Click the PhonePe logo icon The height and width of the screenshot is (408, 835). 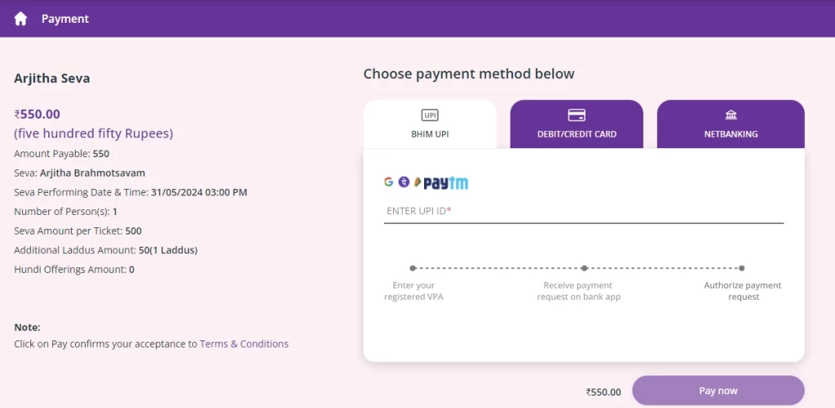coord(404,182)
